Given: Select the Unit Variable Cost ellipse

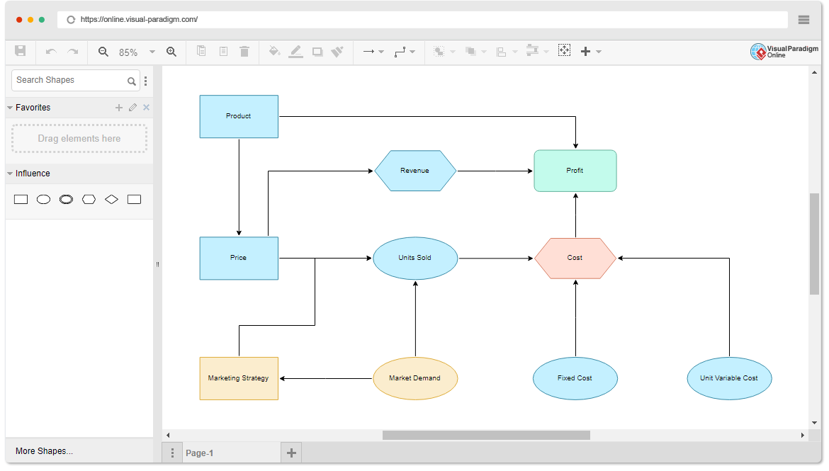Looking at the screenshot, I should pyautogui.click(x=730, y=378).
